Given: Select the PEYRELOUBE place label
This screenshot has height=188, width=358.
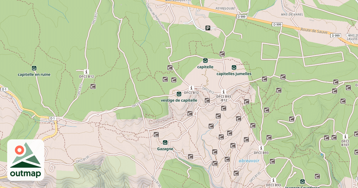Looking at the screenshot, I should click(225, 9).
